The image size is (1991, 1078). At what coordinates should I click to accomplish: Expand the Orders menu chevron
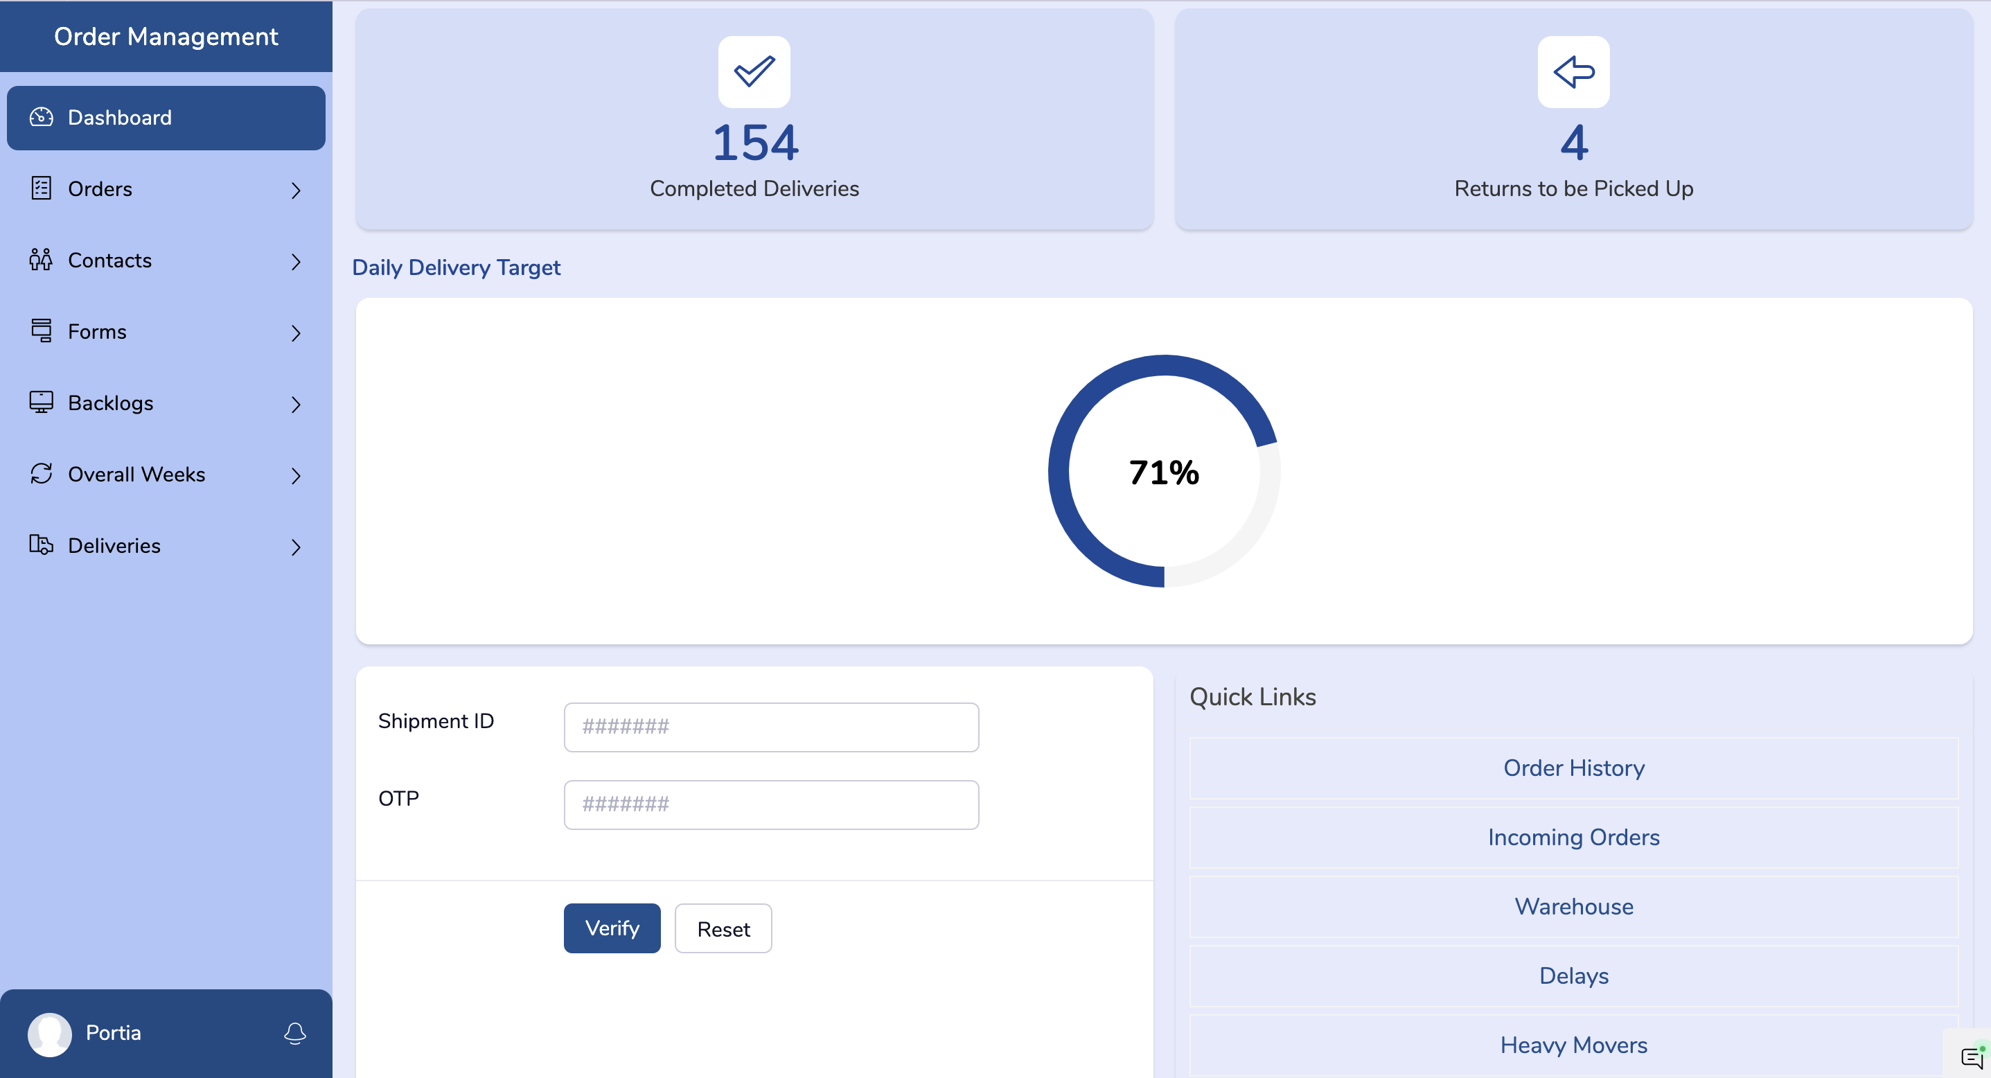tap(296, 190)
